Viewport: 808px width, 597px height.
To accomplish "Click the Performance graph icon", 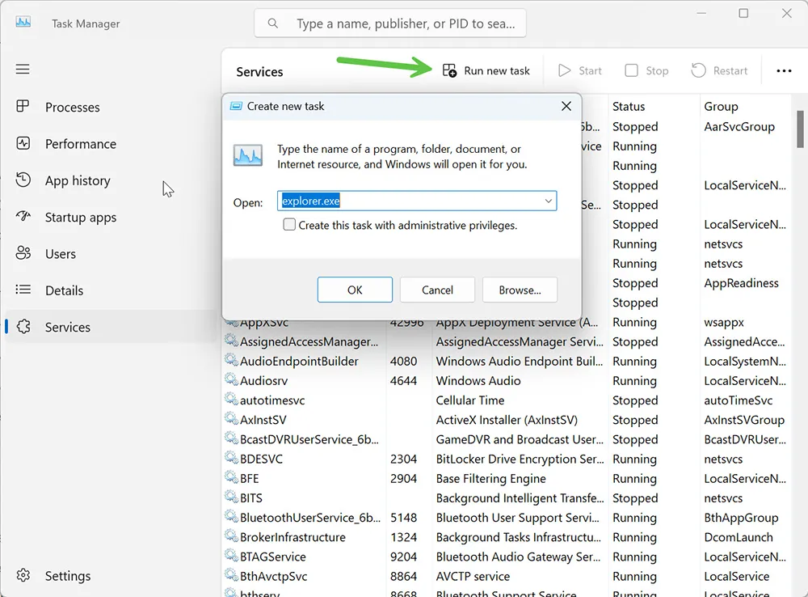I will pos(23,143).
